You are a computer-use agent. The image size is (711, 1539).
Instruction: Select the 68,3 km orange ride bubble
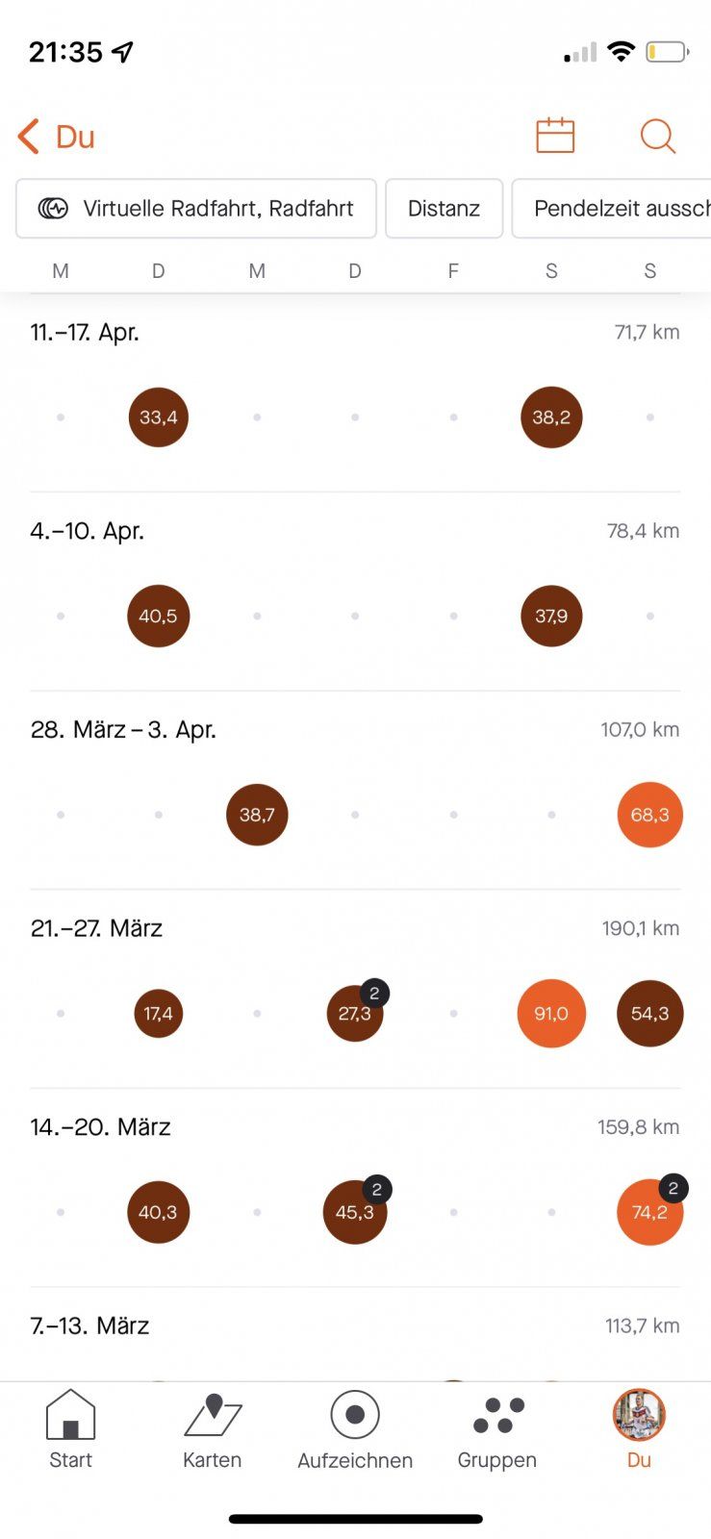pos(649,815)
